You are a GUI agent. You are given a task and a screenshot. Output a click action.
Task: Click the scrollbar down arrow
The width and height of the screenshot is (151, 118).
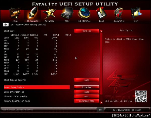(101, 103)
